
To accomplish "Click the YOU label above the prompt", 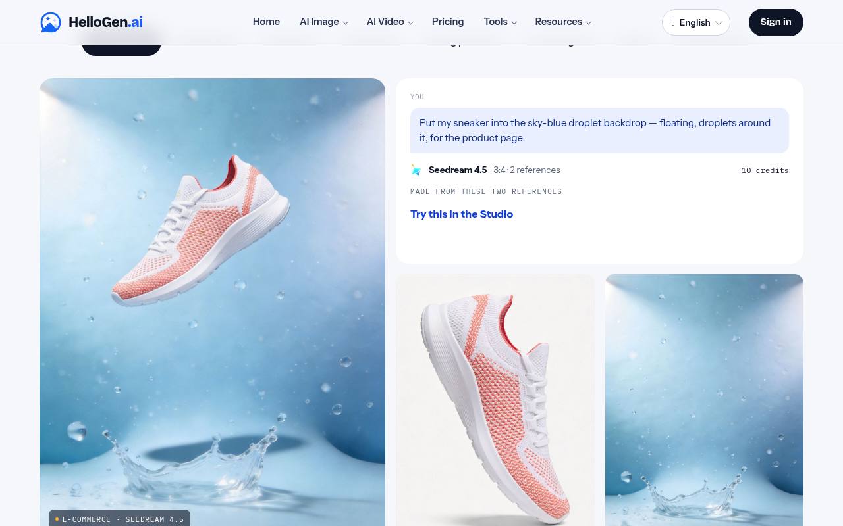I will click(x=417, y=97).
